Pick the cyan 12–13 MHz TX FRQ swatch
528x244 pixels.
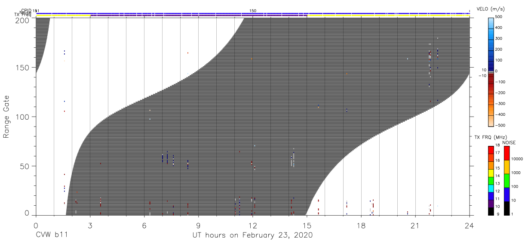[x=491, y=188]
